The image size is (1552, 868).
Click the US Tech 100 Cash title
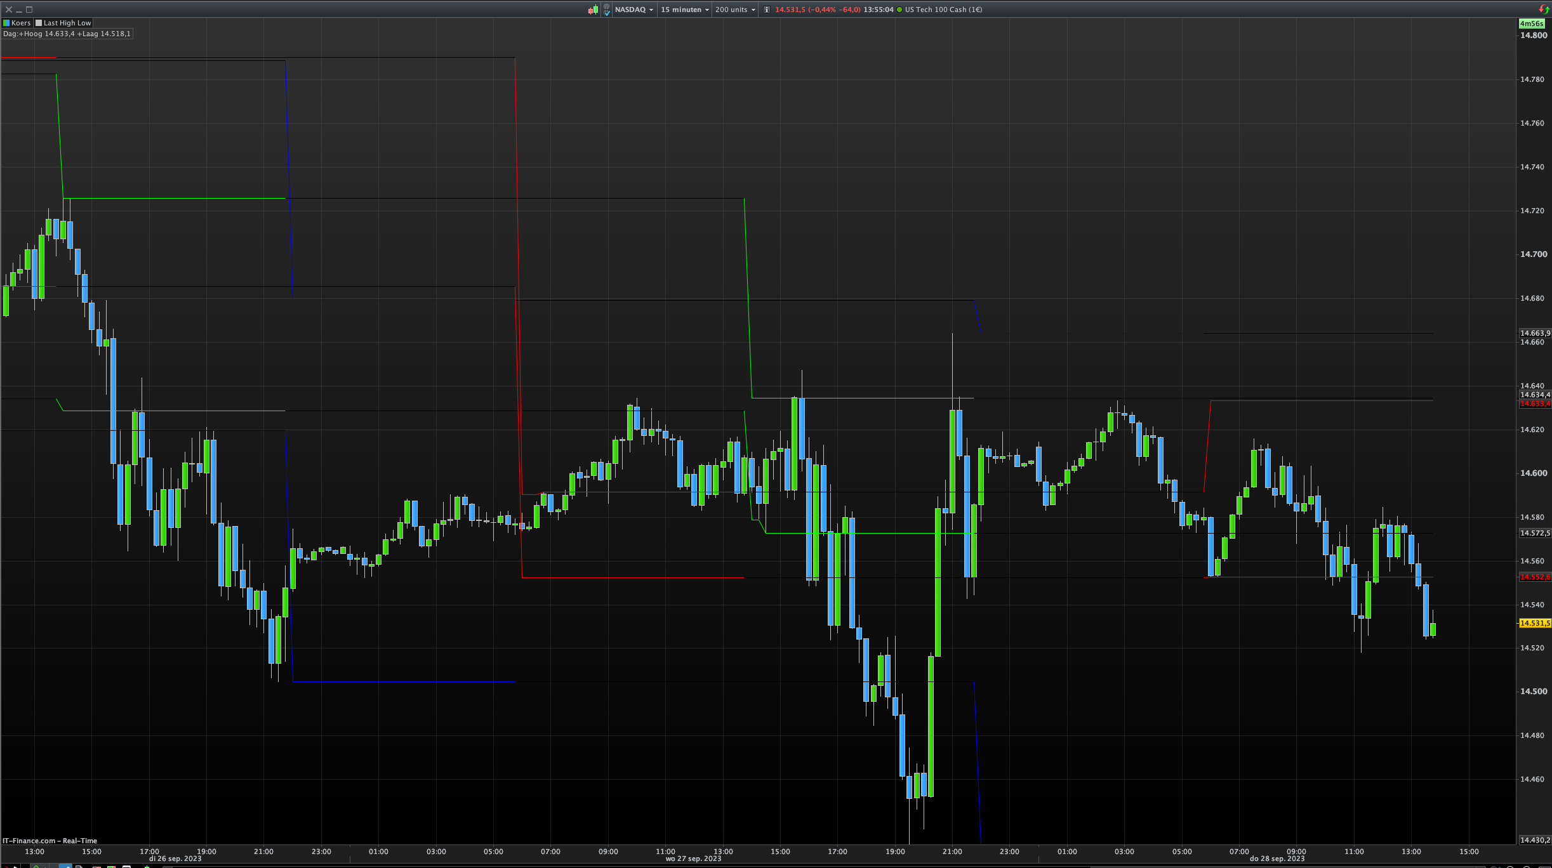pos(943,10)
